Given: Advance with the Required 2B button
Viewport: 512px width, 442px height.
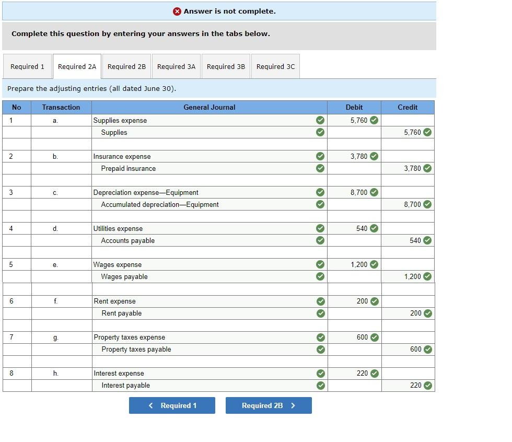Looking at the screenshot, I should [x=269, y=405].
